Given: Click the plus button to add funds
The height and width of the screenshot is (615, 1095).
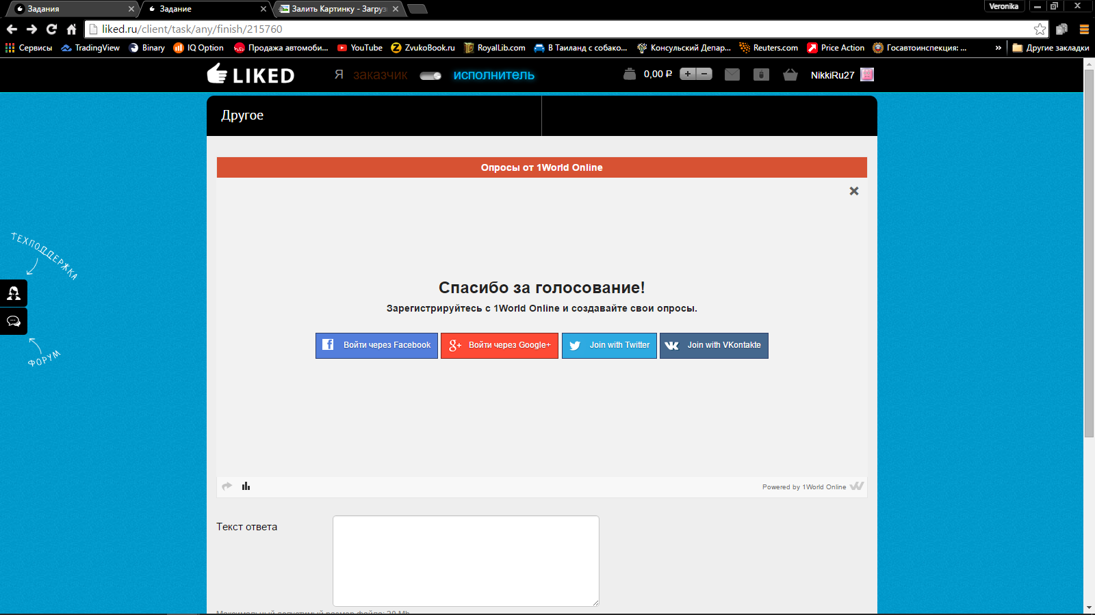Looking at the screenshot, I should (x=688, y=74).
